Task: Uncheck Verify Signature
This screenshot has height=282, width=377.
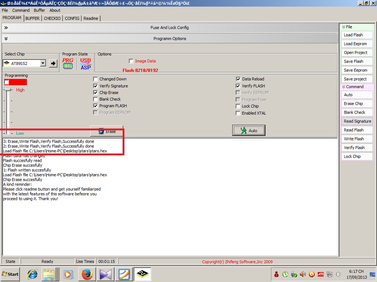Action: tap(95, 86)
